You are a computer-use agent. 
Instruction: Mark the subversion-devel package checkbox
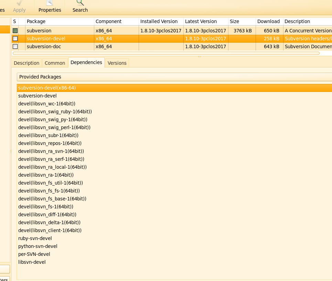click(15, 39)
